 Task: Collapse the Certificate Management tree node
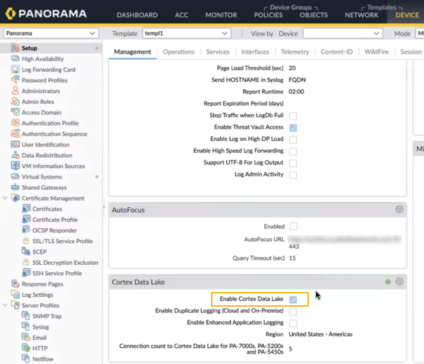click(x=5, y=198)
